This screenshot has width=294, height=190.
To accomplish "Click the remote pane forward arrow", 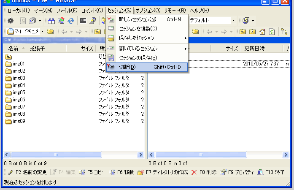I will pyautogui.click(x=224, y=32).
